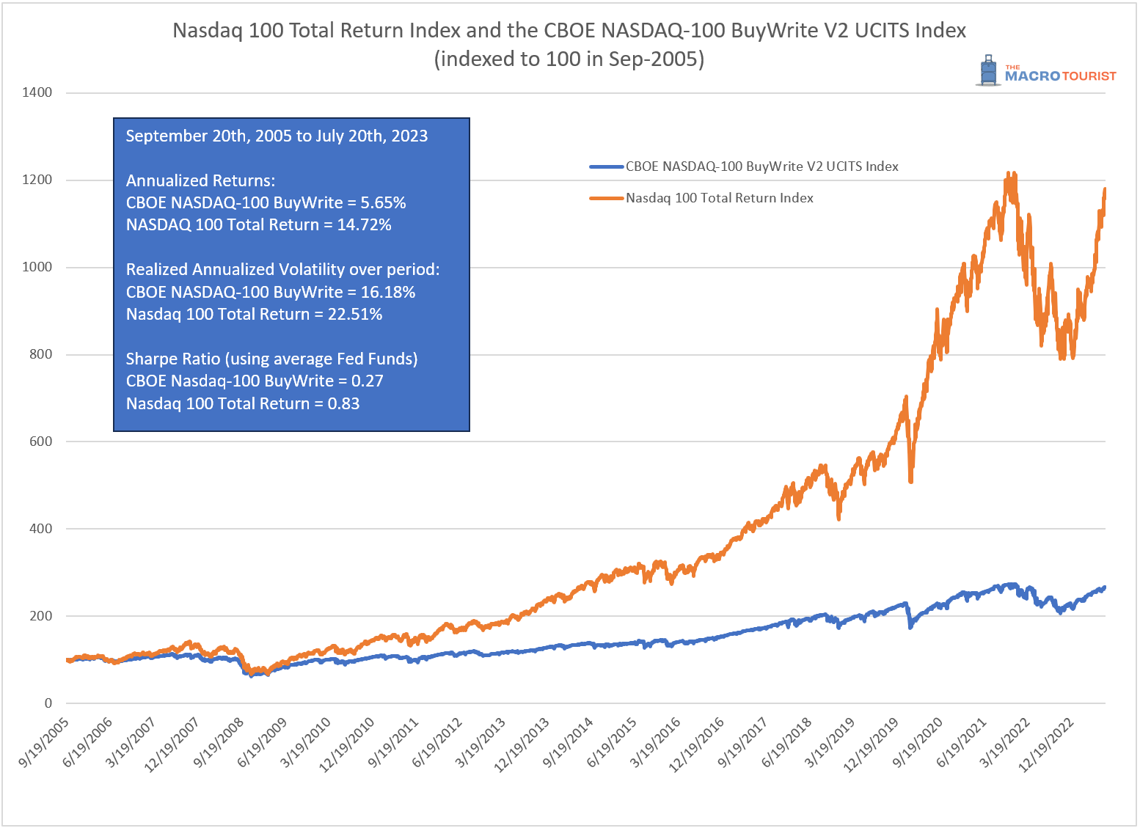Image resolution: width=1140 pixels, height=828 pixels.
Task: Toggle the CBOE NASDAQ-100 BuyWrite legend entry
Action: (x=760, y=166)
